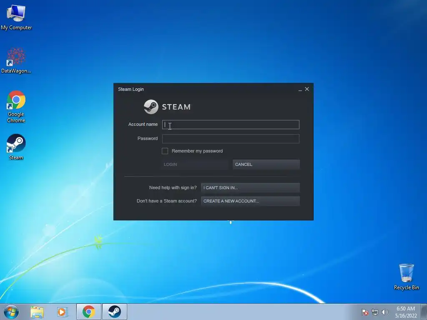Click the Steam logo in login dialog

167,107
